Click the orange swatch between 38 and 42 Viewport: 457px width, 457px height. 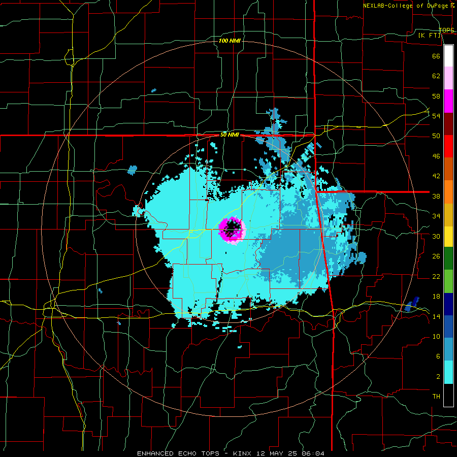(x=448, y=191)
